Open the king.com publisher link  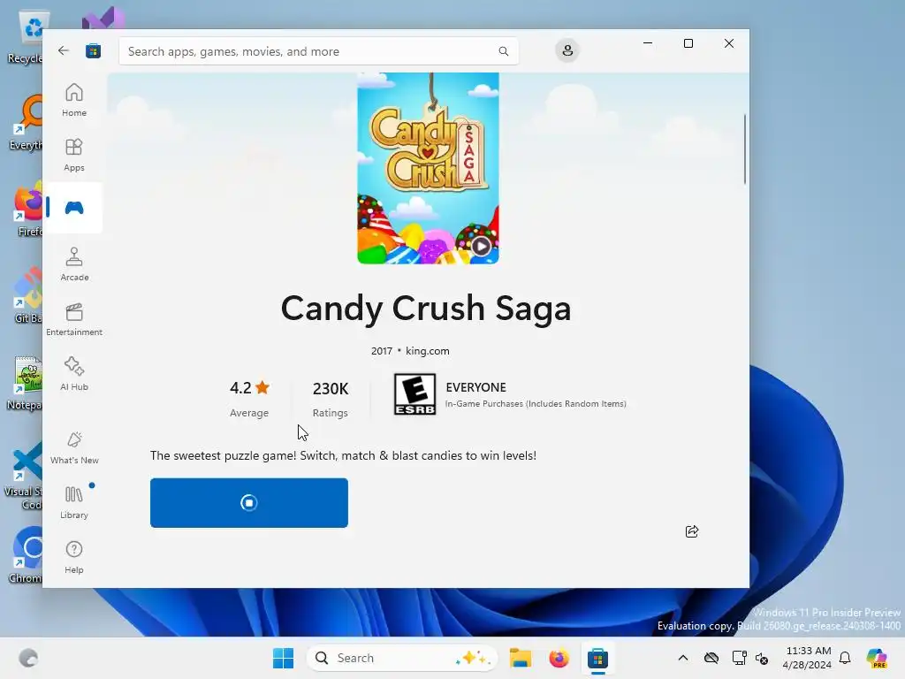(427, 351)
